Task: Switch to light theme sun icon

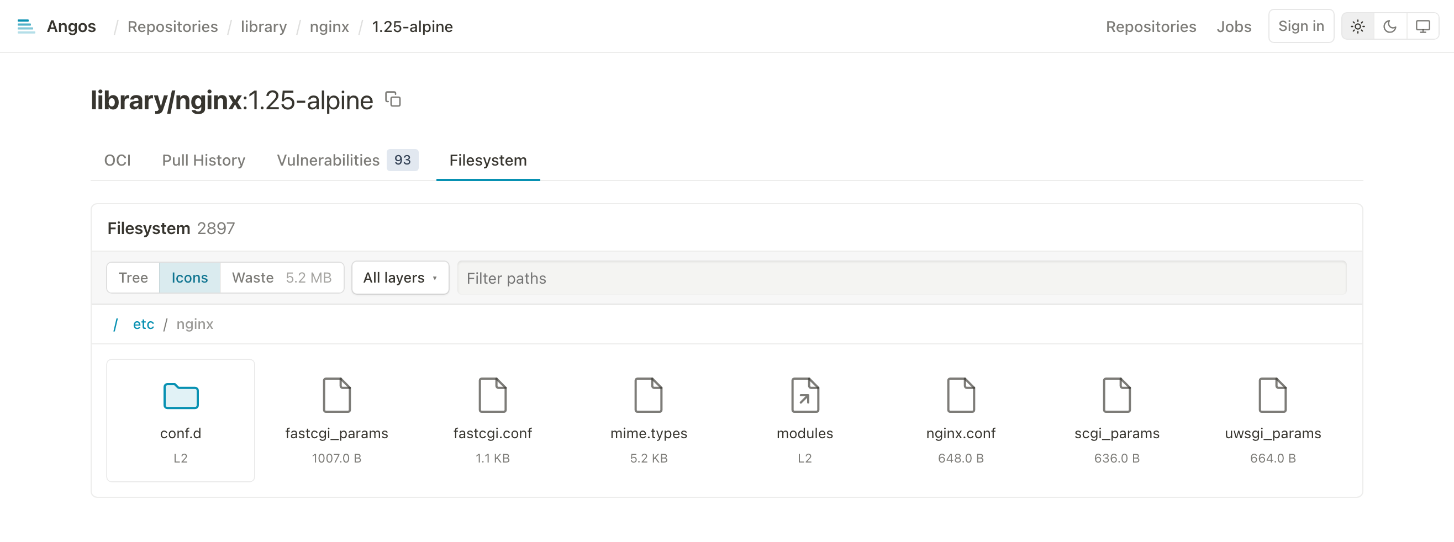Action: tap(1357, 26)
